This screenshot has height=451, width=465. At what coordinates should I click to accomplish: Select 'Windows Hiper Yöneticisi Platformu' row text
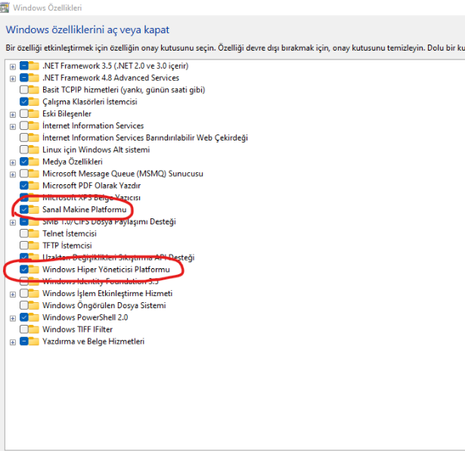click(106, 270)
